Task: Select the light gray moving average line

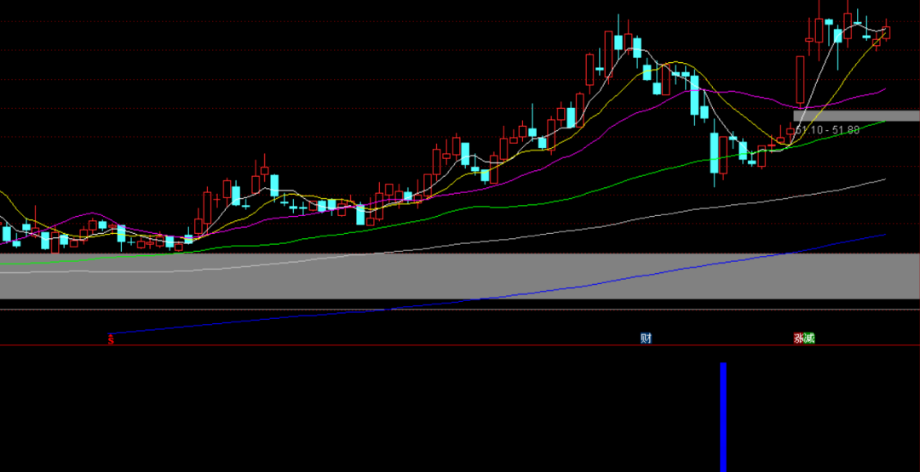Action: click(596, 227)
